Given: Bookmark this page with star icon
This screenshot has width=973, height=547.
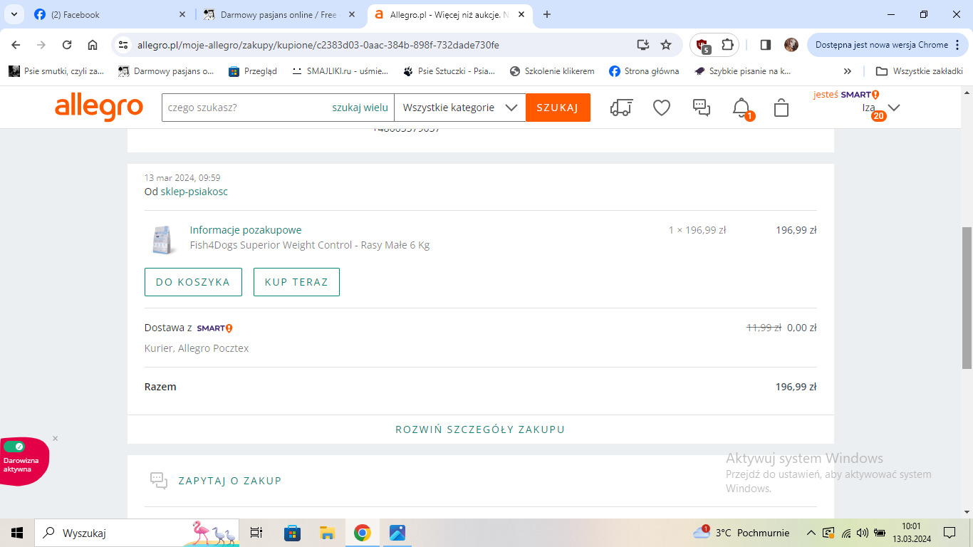Looking at the screenshot, I should pyautogui.click(x=666, y=45).
